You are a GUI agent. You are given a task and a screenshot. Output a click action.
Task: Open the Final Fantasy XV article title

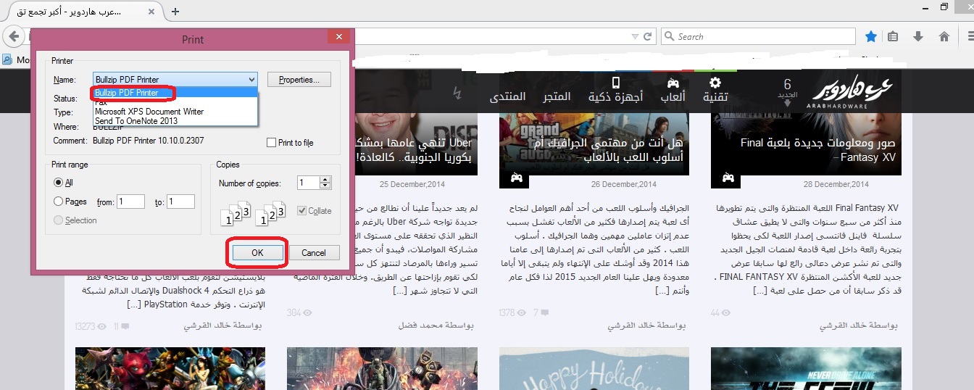click(x=817, y=149)
